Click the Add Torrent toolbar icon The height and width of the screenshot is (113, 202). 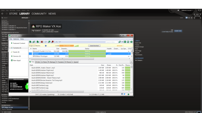(31, 42)
